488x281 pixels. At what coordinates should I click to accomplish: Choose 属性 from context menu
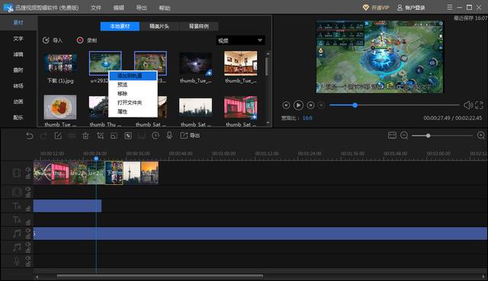pos(133,112)
